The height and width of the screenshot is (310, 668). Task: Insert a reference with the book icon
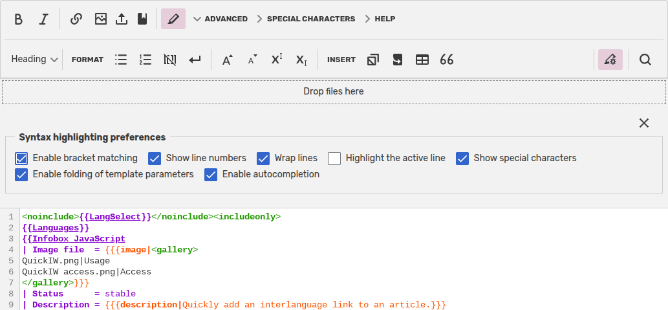click(142, 19)
